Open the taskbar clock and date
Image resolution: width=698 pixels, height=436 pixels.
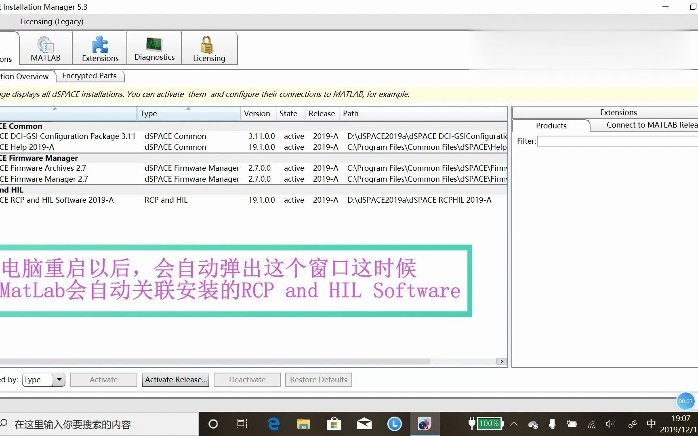click(679, 424)
